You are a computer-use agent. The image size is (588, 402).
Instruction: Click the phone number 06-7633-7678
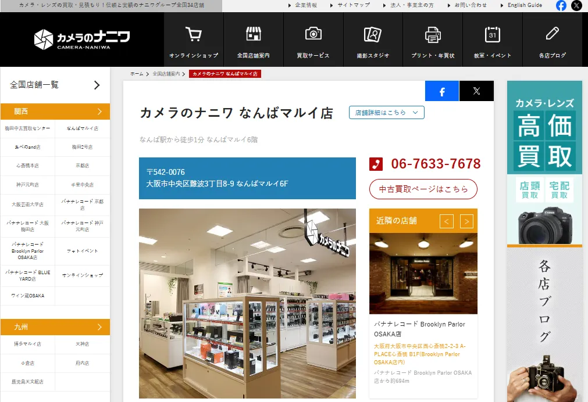pos(436,164)
